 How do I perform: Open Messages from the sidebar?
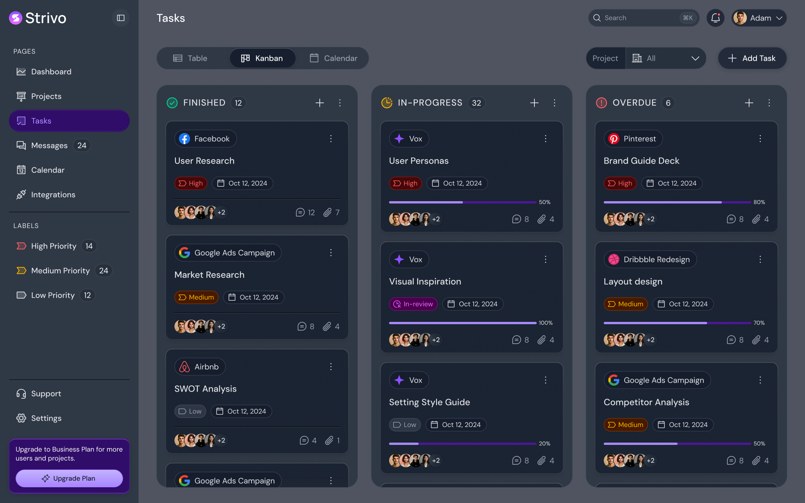[x=49, y=145]
